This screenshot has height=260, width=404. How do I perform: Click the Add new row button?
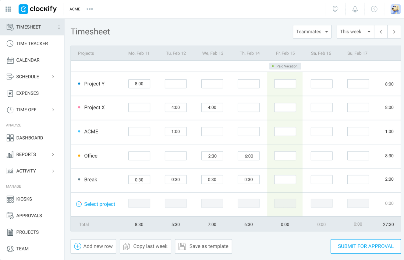coord(94,246)
